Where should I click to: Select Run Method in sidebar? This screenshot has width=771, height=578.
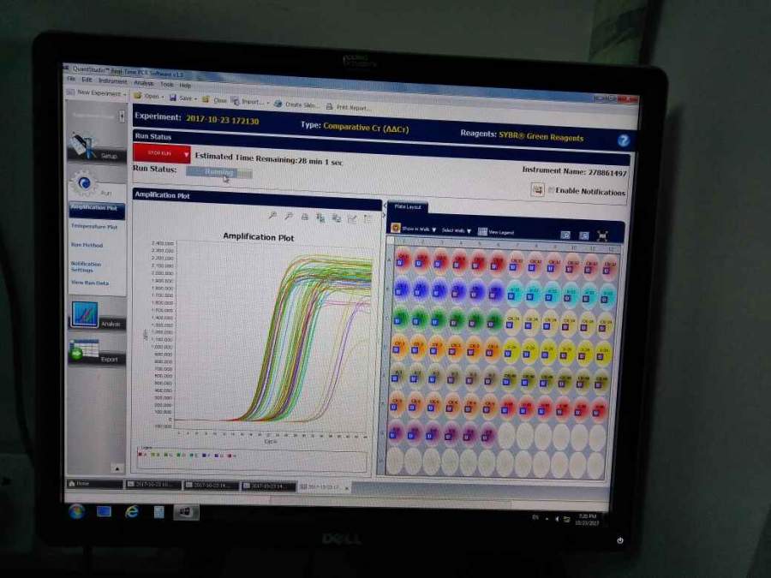87,244
